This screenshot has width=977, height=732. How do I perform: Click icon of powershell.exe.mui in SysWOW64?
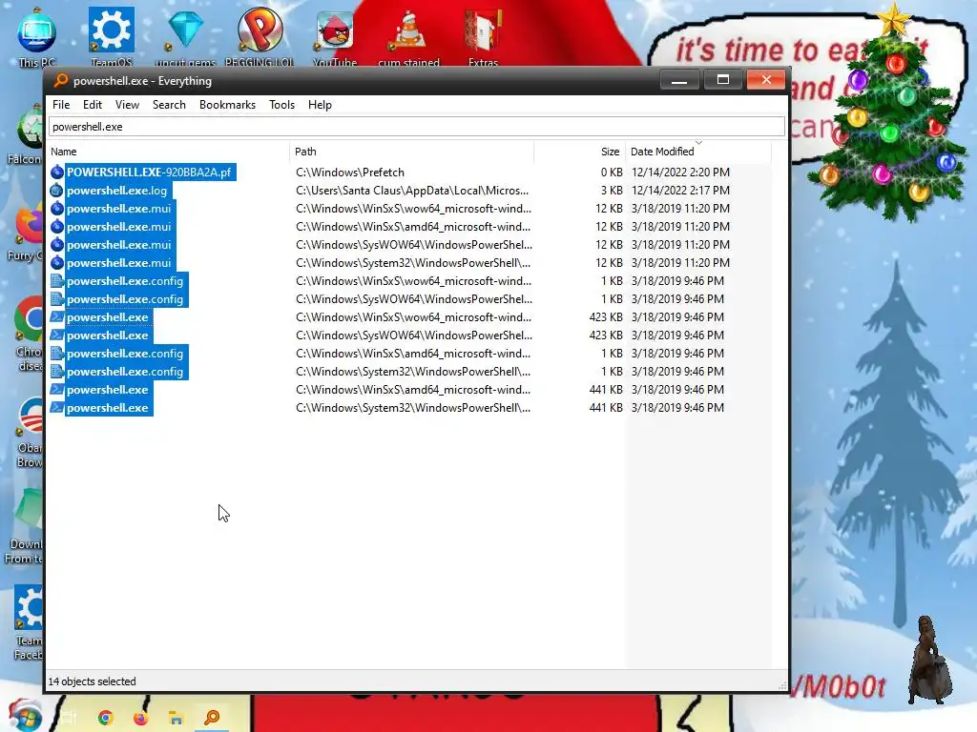(x=57, y=245)
